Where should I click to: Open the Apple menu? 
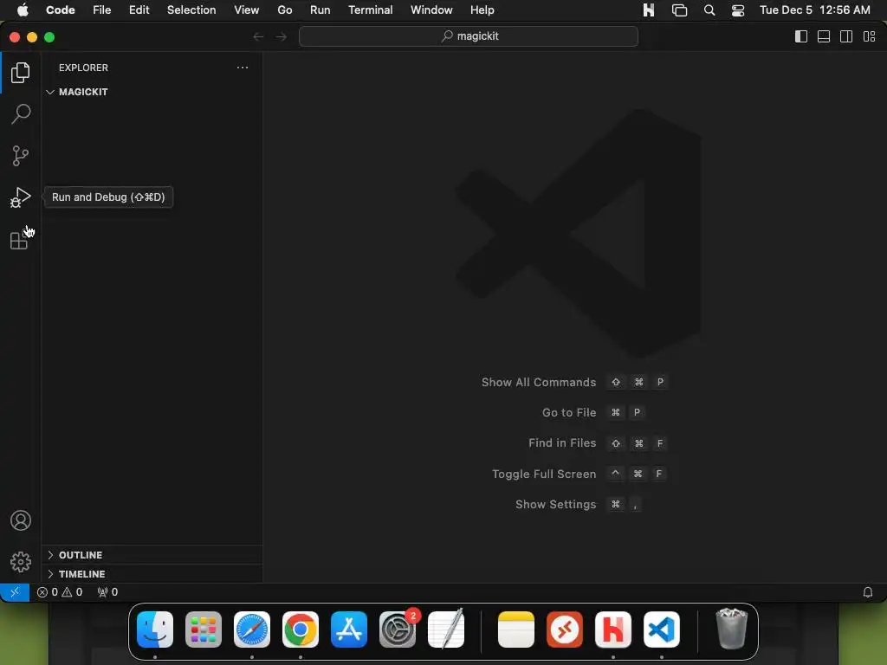(x=23, y=10)
